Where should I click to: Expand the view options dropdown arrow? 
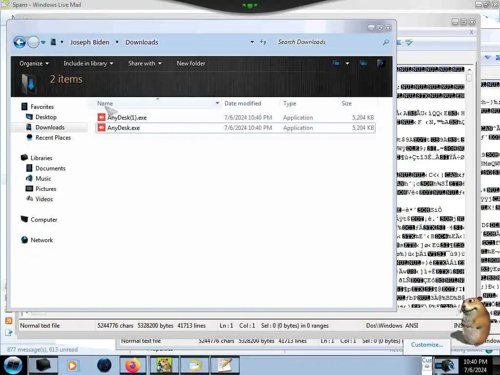(x=347, y=63)
